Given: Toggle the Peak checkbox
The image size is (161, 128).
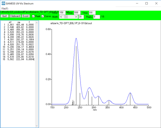Looking at the screenshot, I should 33,16.
